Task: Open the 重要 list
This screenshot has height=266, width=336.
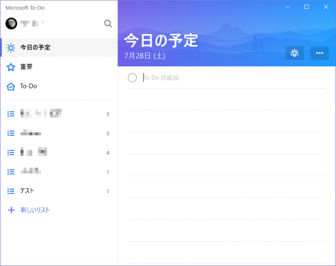Action: pos(59,67)
